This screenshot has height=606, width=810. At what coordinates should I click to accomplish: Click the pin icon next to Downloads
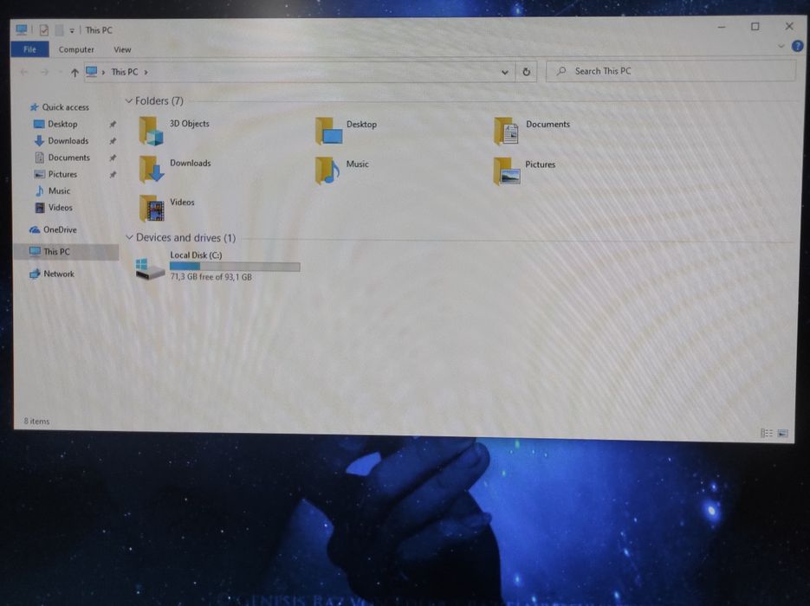pos(113,141)
